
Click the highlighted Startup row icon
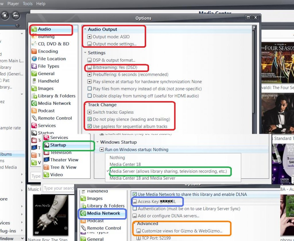(46, 145)
